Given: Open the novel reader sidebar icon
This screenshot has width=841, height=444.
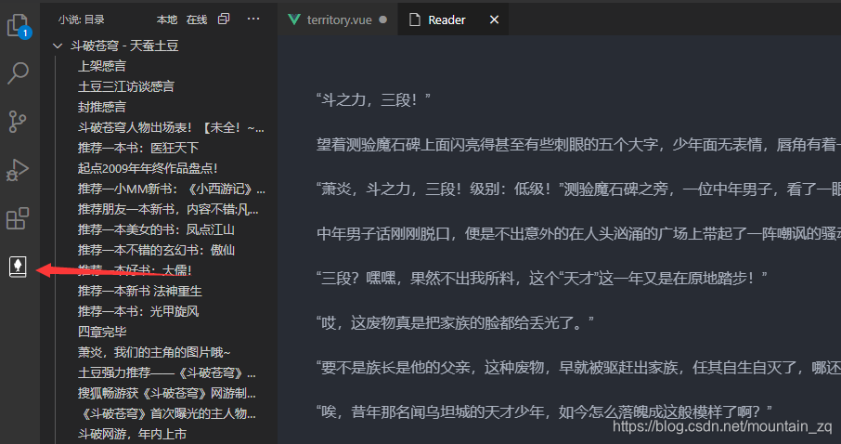Looking at the screenshot, I should [x=18, y=267].
